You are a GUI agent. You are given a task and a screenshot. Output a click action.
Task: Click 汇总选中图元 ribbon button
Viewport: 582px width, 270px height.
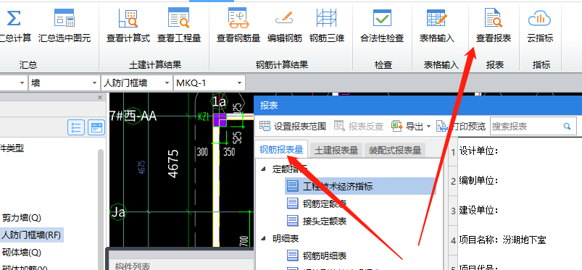(65, 25)
